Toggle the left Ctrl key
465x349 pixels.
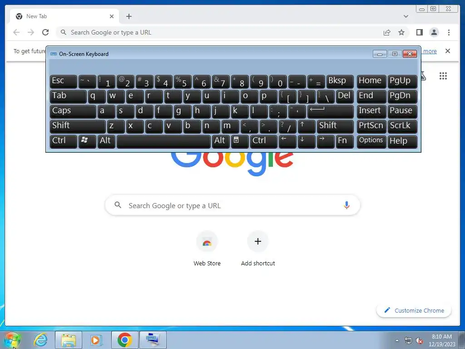(x=64, y=141)
